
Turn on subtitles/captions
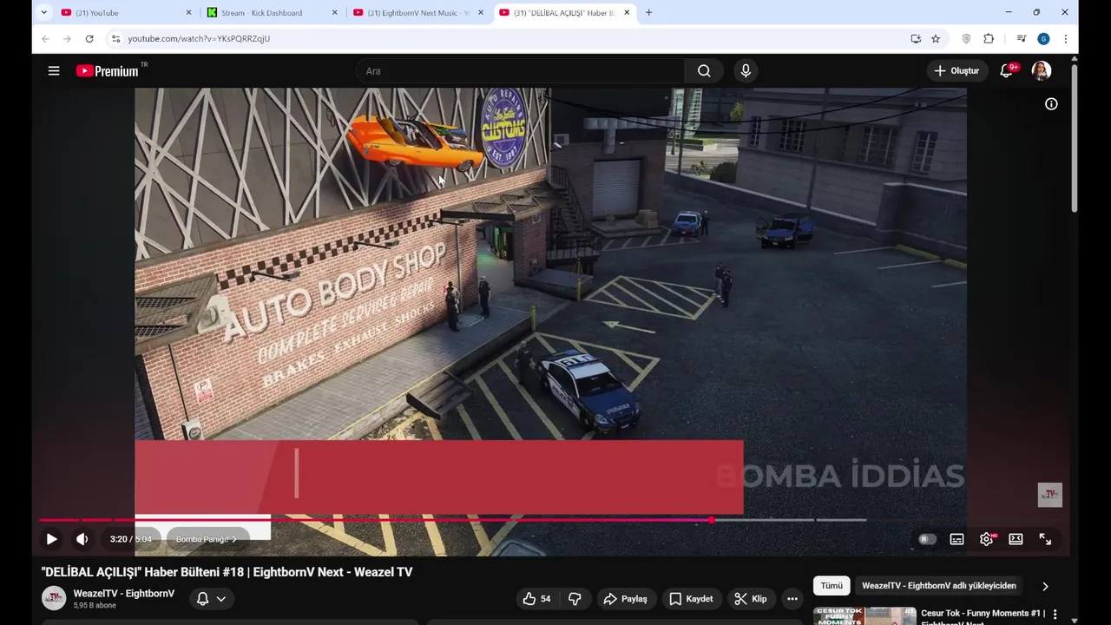point(957,539)
